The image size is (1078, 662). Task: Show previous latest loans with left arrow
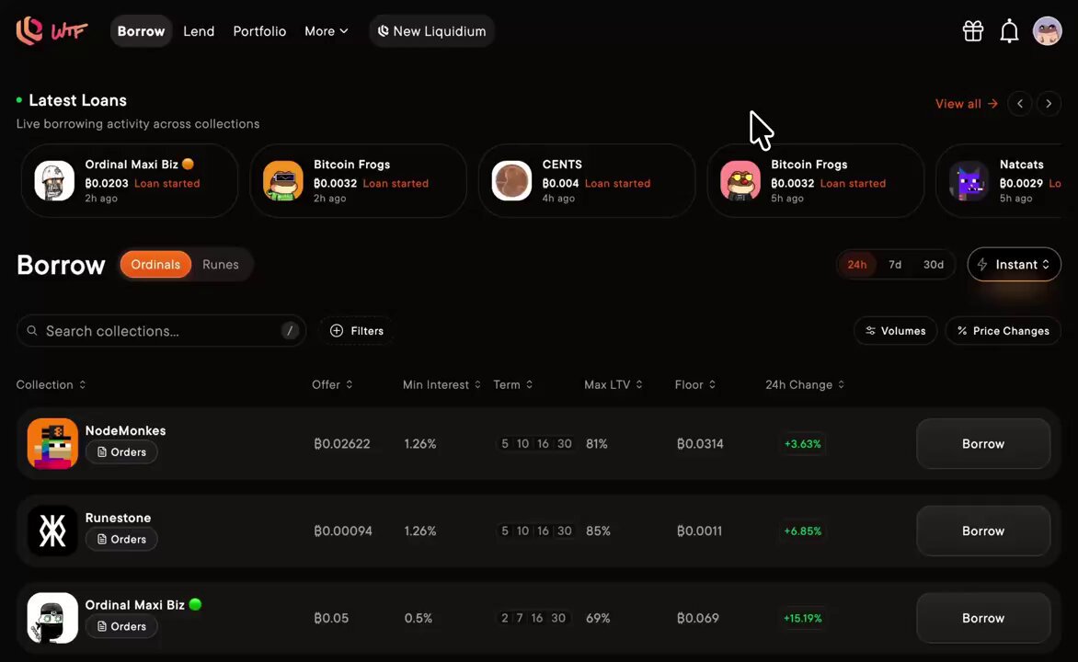[x=1019, y=104]
